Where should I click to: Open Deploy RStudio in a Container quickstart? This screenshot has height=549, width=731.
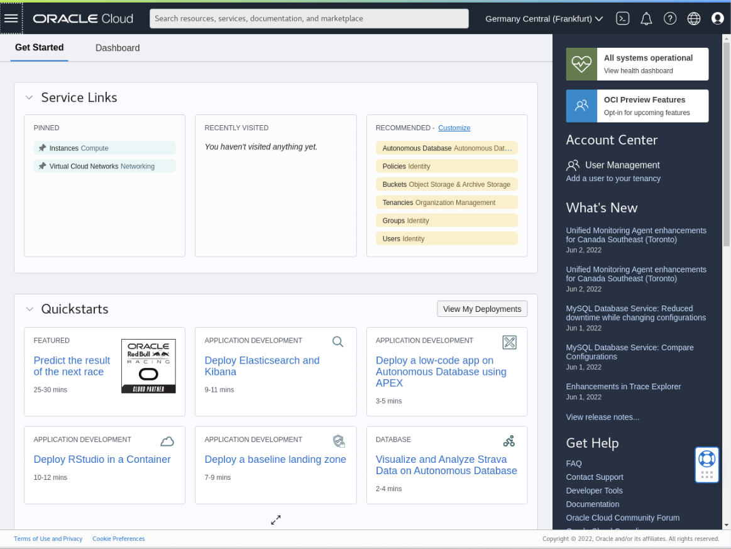pyautogui.click(x=102, y=460)
